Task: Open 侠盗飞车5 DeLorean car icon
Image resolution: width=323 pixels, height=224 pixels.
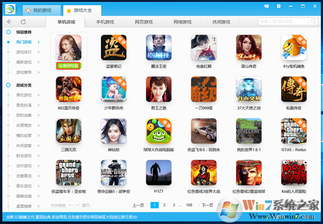Action: click(x=203, y=131)
